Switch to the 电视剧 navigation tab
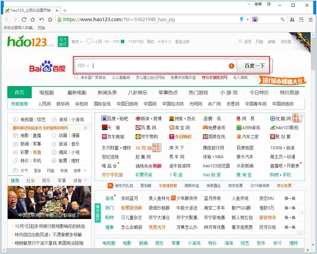Image resolution: width=317 pixels, height=254 pixels. pos(47,92)
